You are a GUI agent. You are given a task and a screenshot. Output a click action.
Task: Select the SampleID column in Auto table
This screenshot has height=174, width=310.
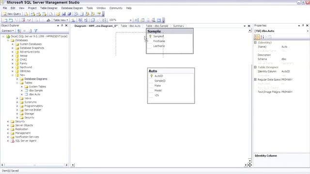[160, 81]
